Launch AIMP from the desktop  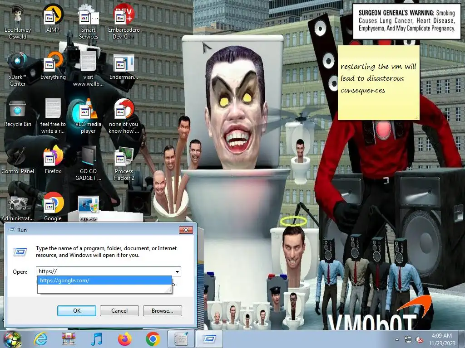coord(53,18)
